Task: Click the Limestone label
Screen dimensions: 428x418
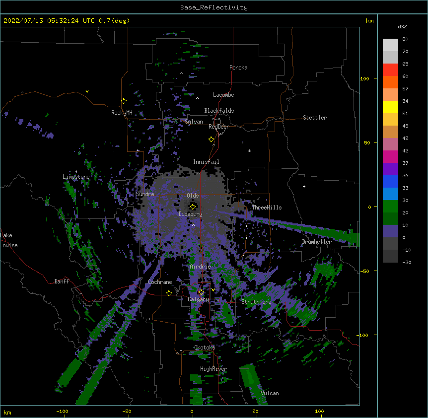Action: pos(76,177)
